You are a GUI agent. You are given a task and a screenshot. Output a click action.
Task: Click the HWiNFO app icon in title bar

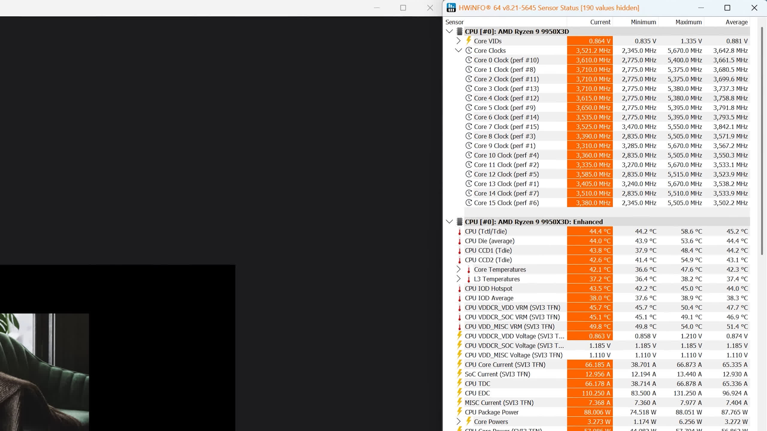pos(451,8)
